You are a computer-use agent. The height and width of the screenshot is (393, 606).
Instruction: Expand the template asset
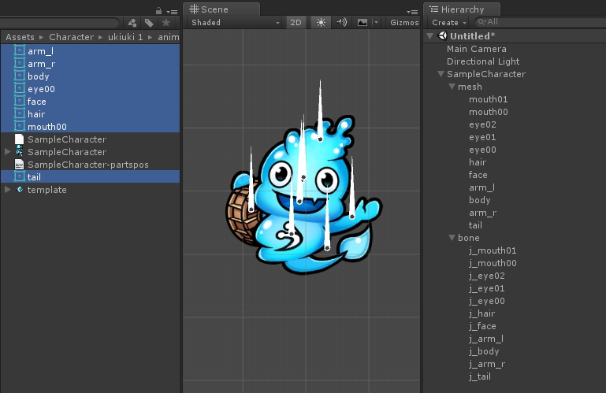(x=7, y=189)
